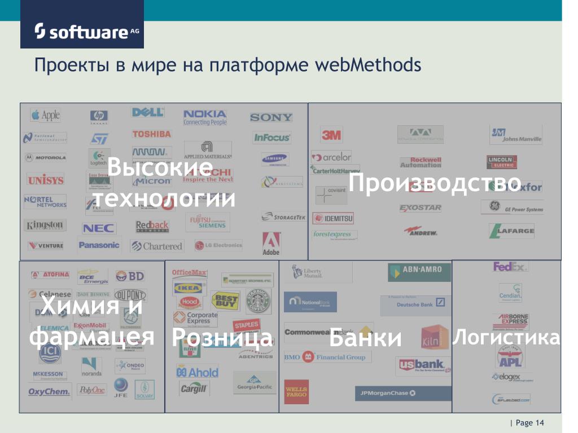This screenshot has width=578, height=433.
Task: Click the JPMorganChase logo
Action: 403,393
